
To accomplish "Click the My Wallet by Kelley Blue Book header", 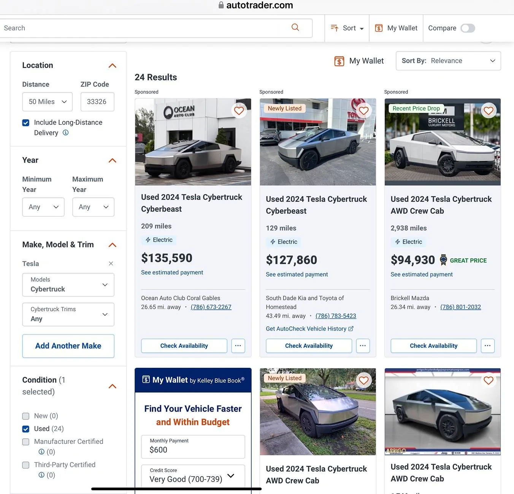I will [193, 380].
